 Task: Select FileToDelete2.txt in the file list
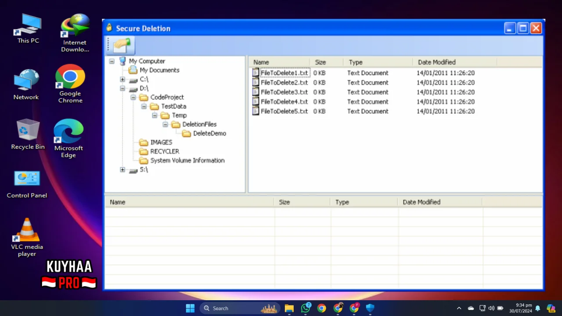(x=285, y=83)
